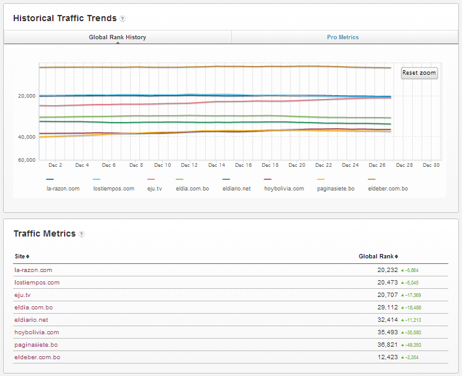Hide hoybolivia.com line via legend label

284,188
